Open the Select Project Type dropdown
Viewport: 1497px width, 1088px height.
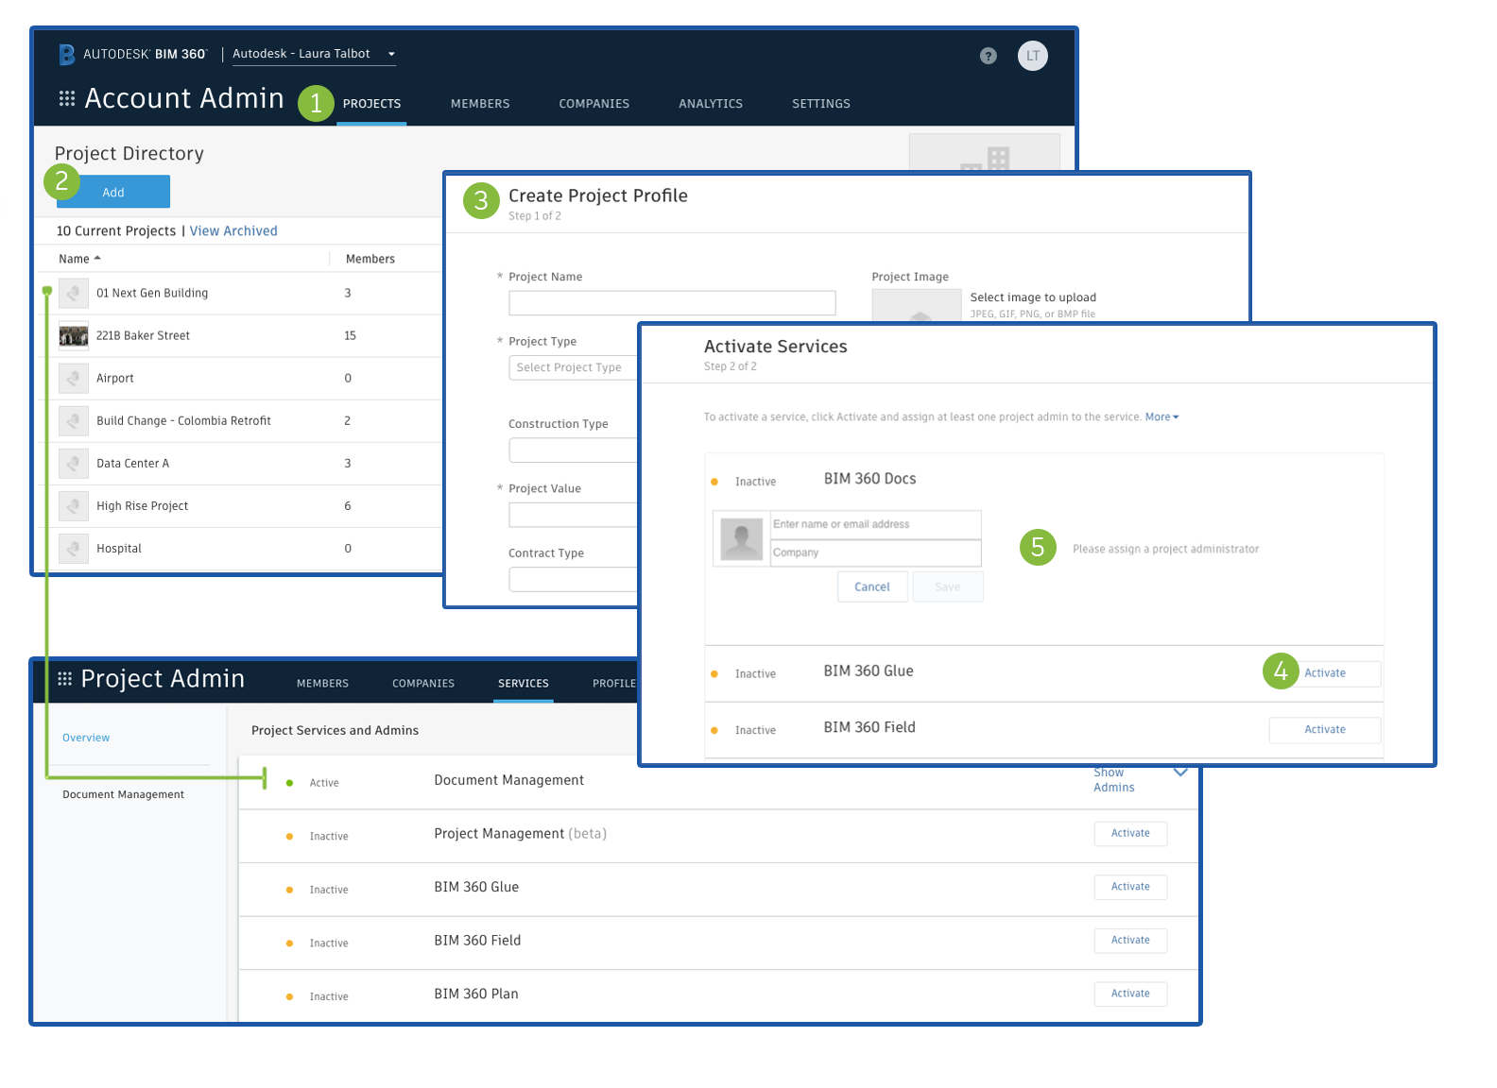pyautogui.click(x=573, y=367)
